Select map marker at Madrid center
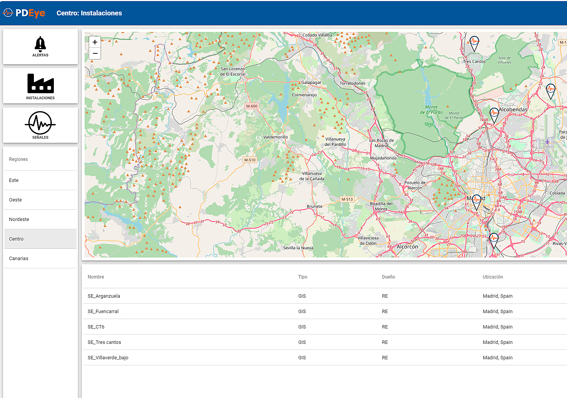This screenshot has width=567, height=398. click(x=476, y=202)
